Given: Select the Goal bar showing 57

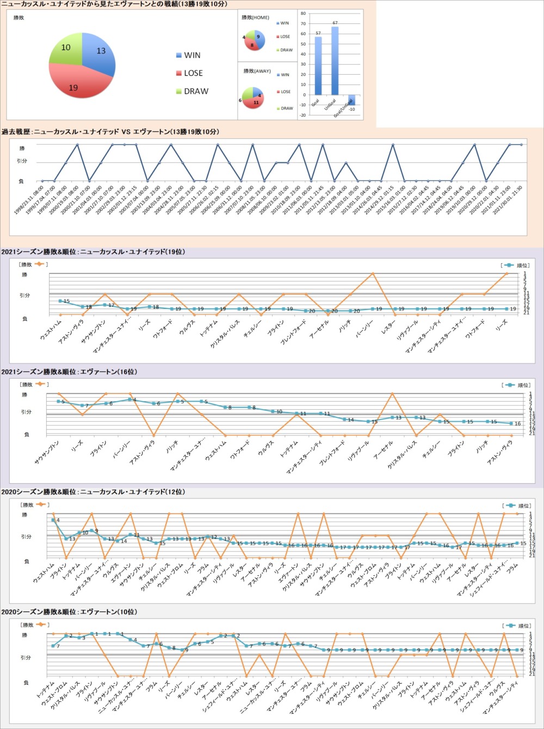Looking at the screenshot, I should click(318, 65).
